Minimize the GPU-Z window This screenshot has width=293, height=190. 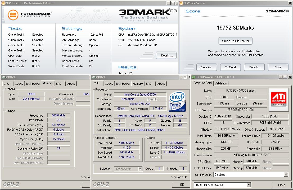[x=281, y=77]
